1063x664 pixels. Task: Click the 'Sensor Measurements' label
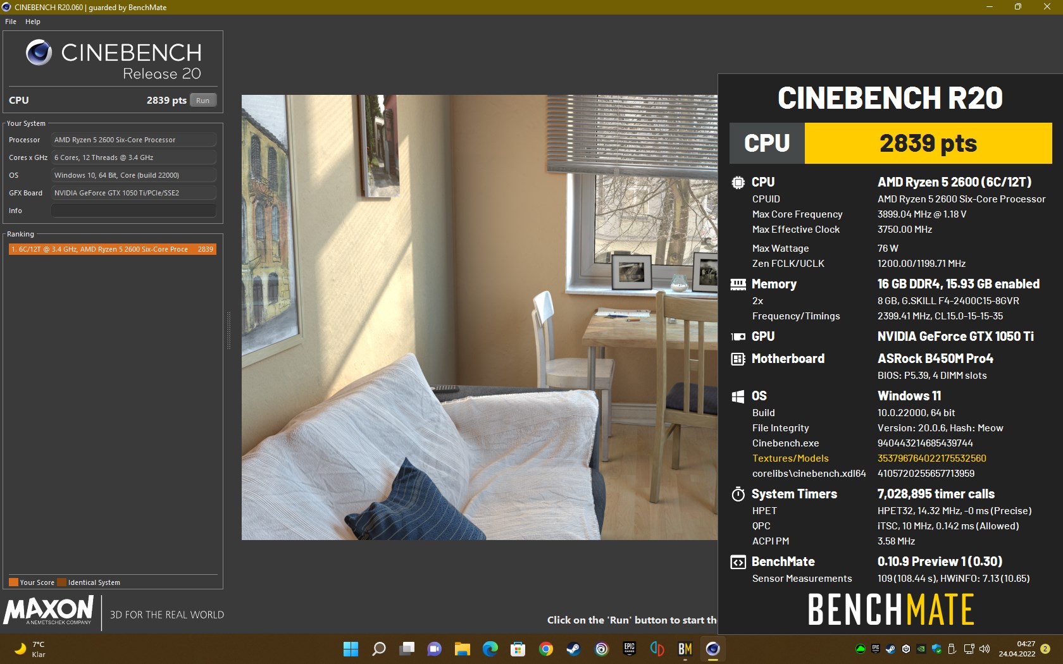[x=802, y=579]
